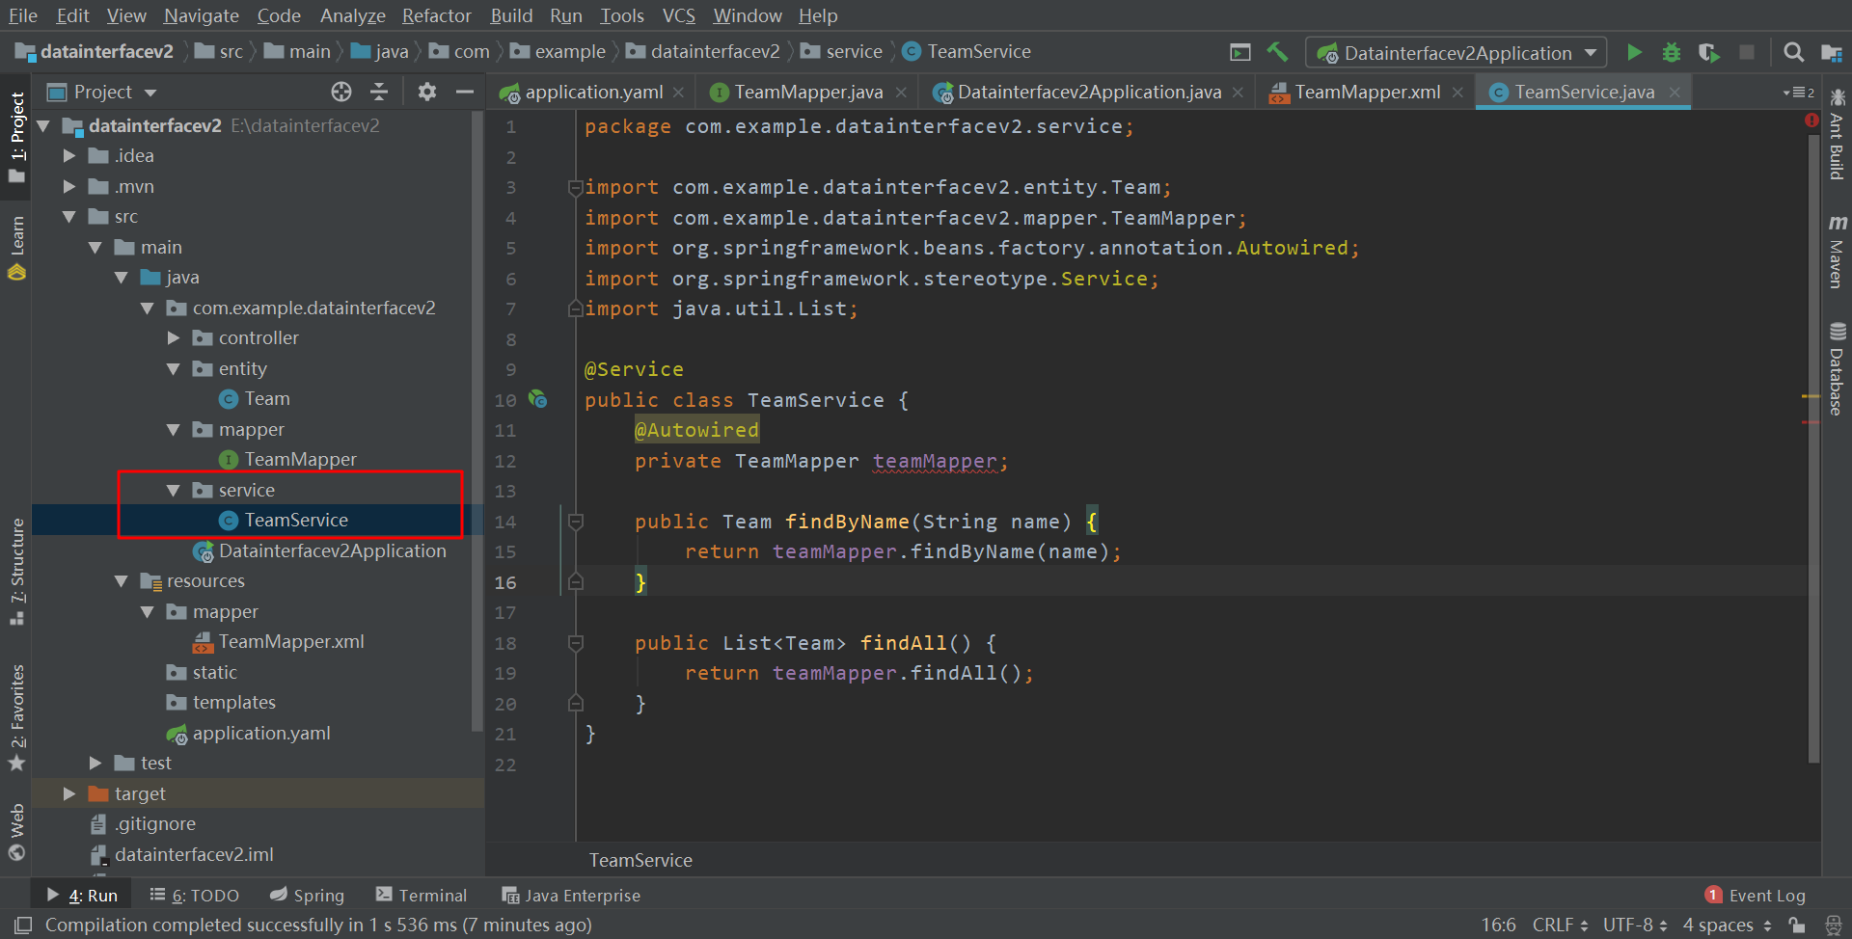Screen dimensions: 1852x939
Task: Click service breadcrumb in navigation bar
Action: click(841, 52)
